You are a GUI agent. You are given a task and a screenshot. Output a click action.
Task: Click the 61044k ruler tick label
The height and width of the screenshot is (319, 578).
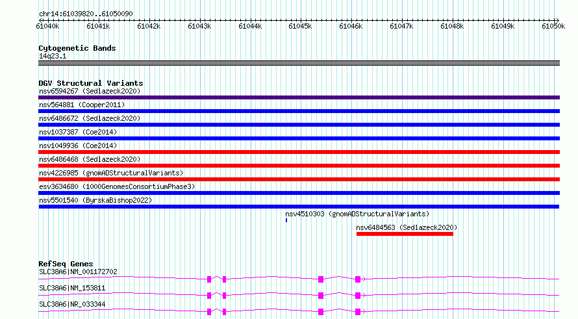click(250, 26)
